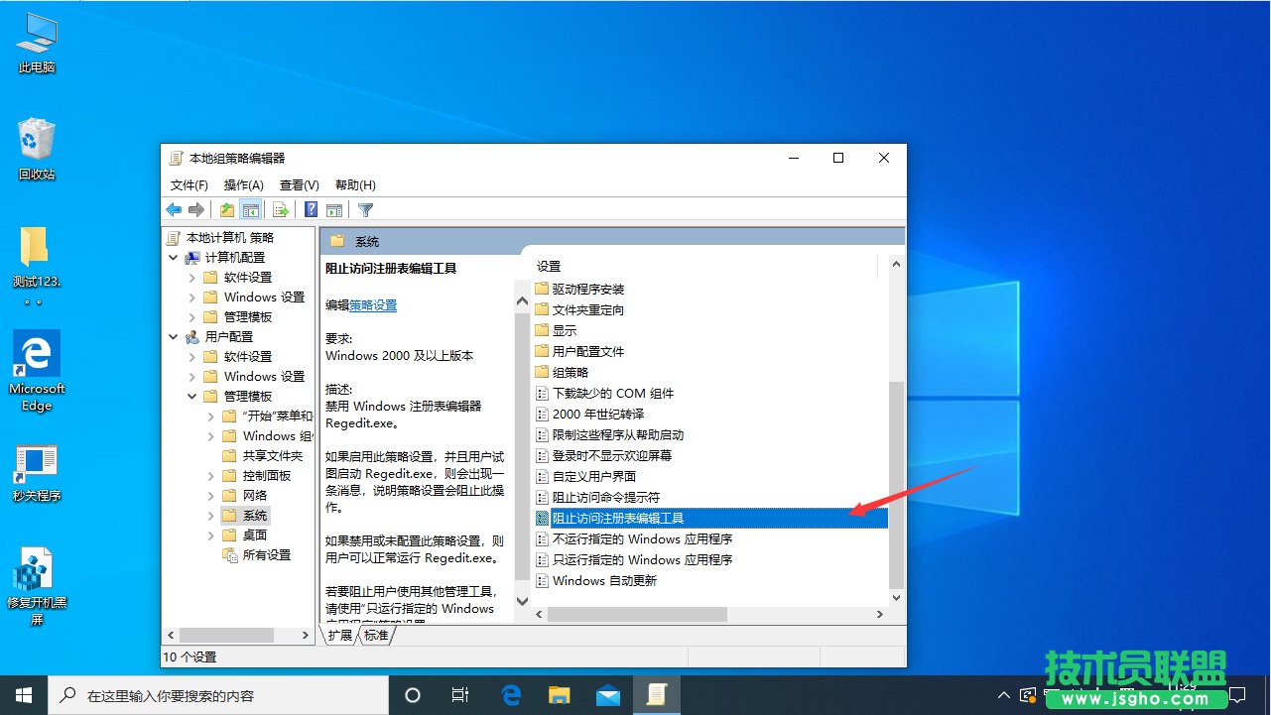Click the back navigation arrow in the toolbar
Image resolution: width=1271 pixels, height=715 pixels.
(x=174, y=209)
